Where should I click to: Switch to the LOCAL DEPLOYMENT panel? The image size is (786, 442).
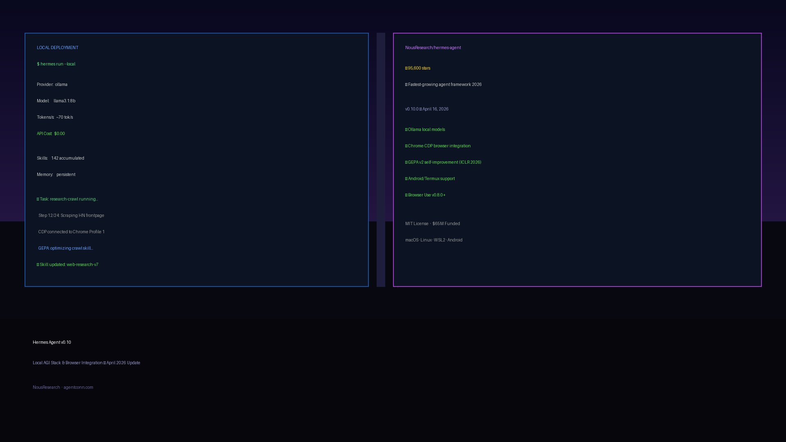pyautogui.click(x=57, y=47)
